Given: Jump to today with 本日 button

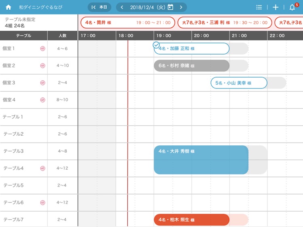Looking at the screenshot, I should [x=99, y=7].
